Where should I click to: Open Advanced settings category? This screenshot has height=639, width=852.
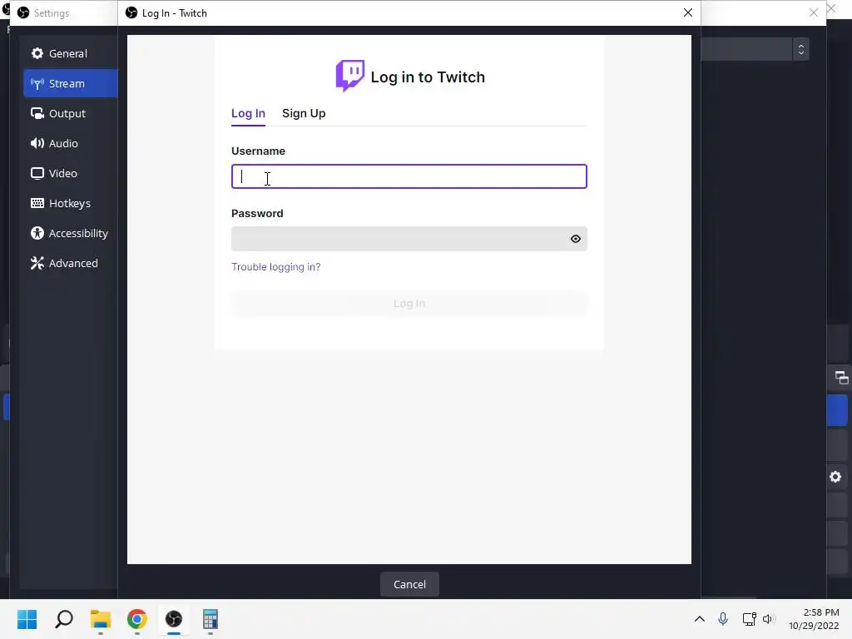tap(70, 262)
